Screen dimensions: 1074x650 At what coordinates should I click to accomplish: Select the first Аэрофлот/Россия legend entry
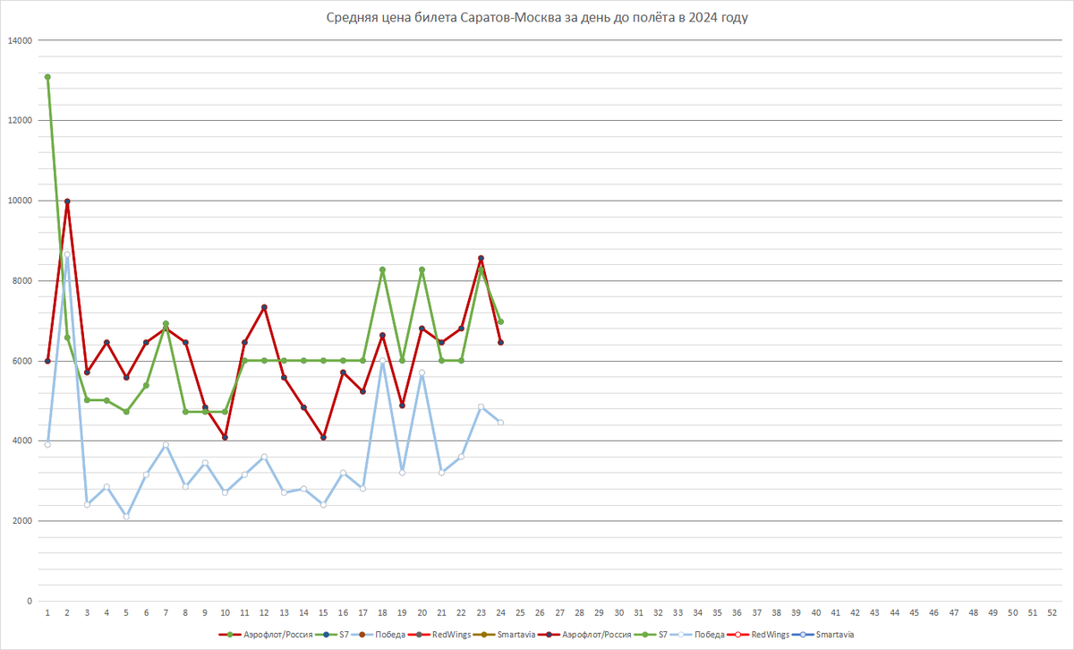(x=266, y=634)
